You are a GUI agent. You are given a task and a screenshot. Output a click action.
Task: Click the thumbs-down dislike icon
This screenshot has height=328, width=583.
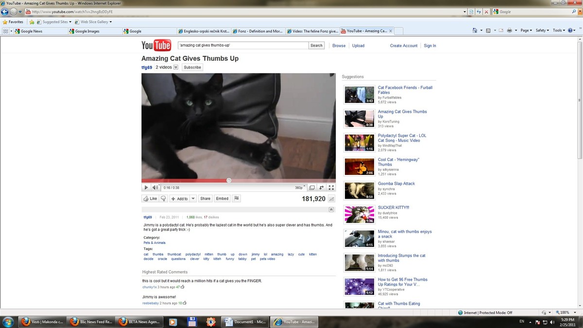pyautogui.click(x=164, y=198)
